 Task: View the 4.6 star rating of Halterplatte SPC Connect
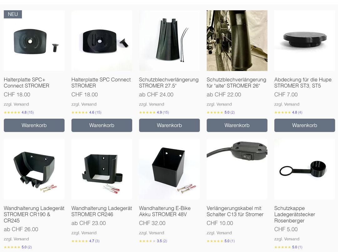(86, 112)
